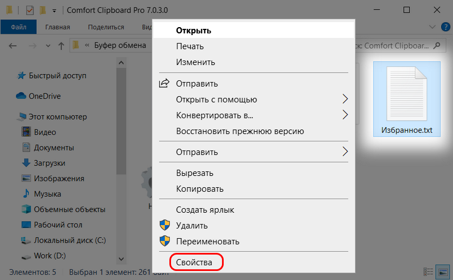Click Удалить with the shield icon
This screenshot has height=280, width=453.
(x=191, y=226)
